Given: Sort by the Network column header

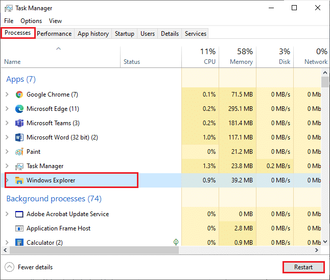Looking at the screenshot, I should 311,57.
